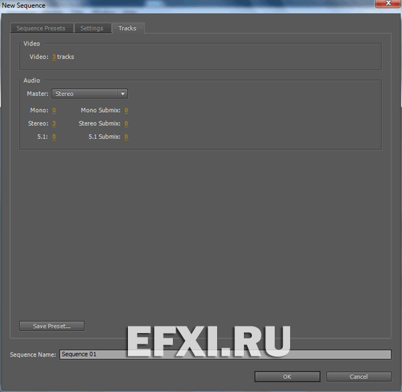Expand the Master dropdown arrow

pos(123,94)
